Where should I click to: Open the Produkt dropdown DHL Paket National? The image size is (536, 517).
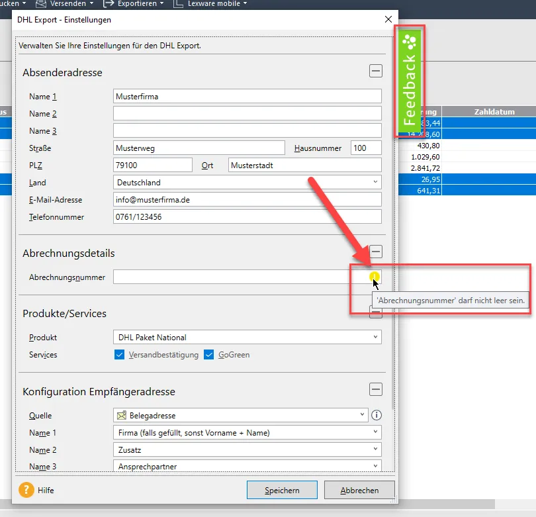[247, 338]
